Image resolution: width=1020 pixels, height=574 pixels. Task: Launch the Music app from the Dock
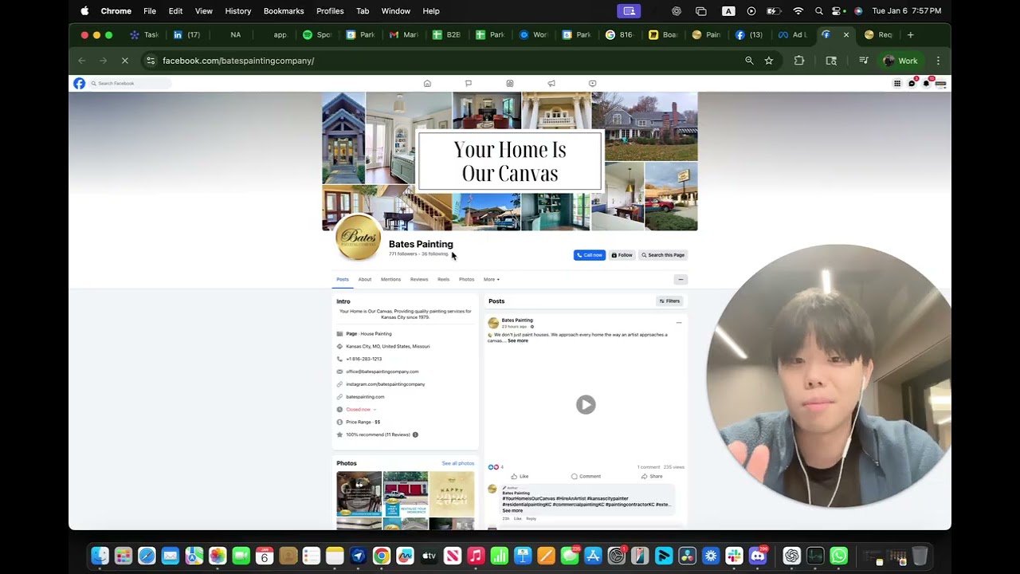(476, 556)
